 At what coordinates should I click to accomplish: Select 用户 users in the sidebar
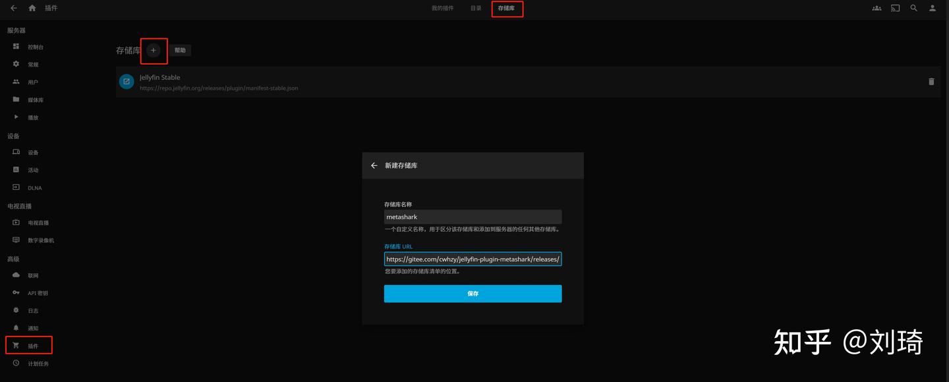[x=32, y=82]
